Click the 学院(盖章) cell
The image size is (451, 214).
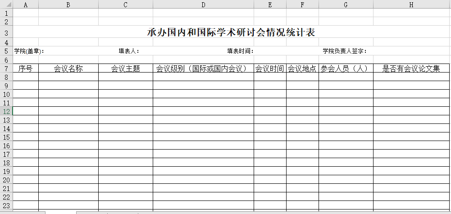point(28,51)
